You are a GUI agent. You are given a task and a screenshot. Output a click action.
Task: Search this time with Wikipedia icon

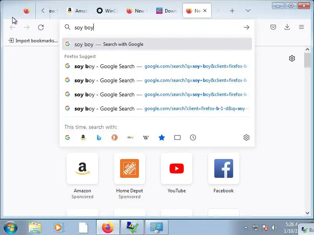146,137
